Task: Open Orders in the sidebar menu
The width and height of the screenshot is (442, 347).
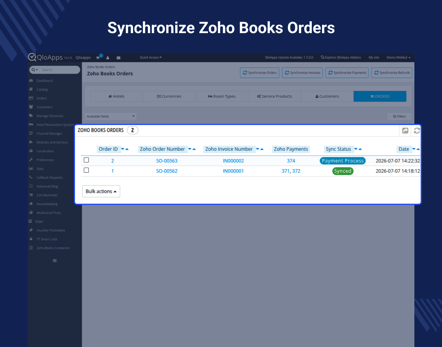Action: tap(41, 98)
